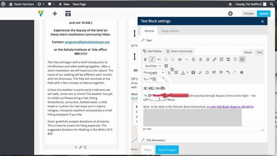Open page settings gear icon
Image resolution: width=277 pixels, height=156 pixels.
pyautogui.click(x=230, y=13)
